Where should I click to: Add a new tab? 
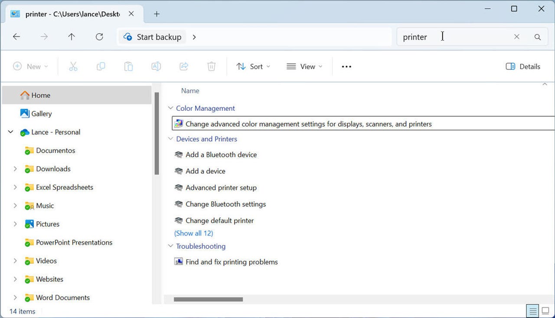(x=157, y=14)
